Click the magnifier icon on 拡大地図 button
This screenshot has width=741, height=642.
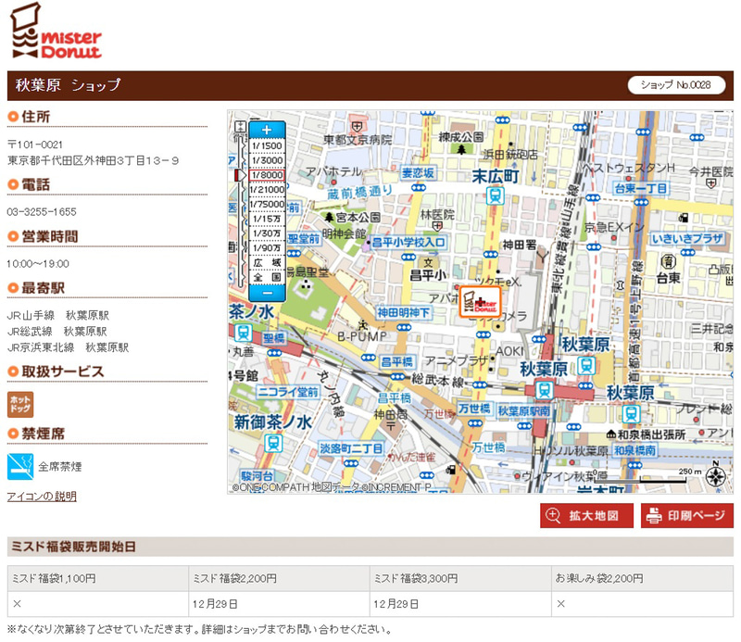coord(554,516)
